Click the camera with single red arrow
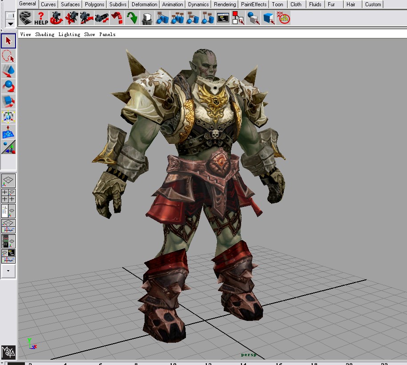The image size is (407, 365). [86, 18]
